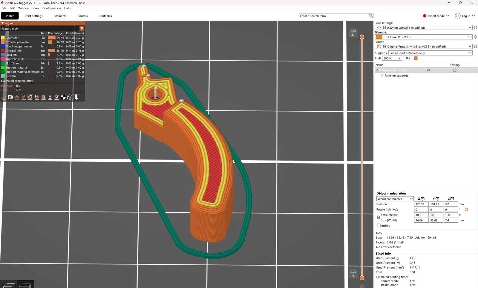Toggle the scale factors lock
Viewport: 478px width, 288px height.
pos(378,218)
